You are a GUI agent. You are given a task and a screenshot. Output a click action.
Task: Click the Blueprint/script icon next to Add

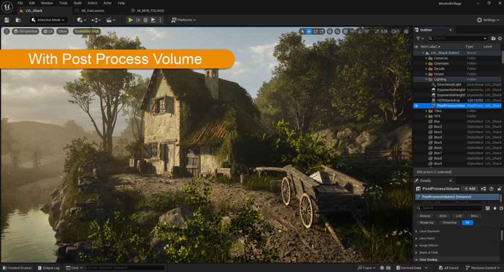point(483,189)
